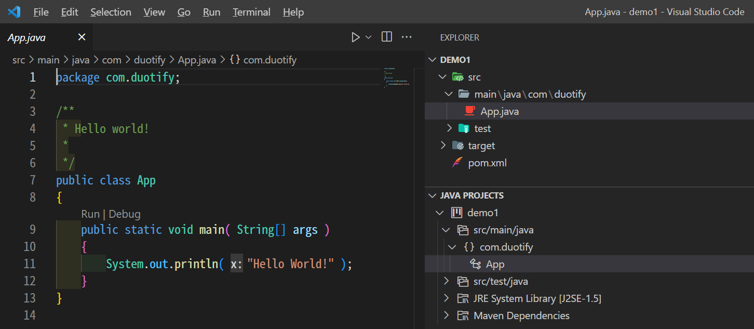Open the Selection menu
The image size is (754, 329).
tap(111, 12)
